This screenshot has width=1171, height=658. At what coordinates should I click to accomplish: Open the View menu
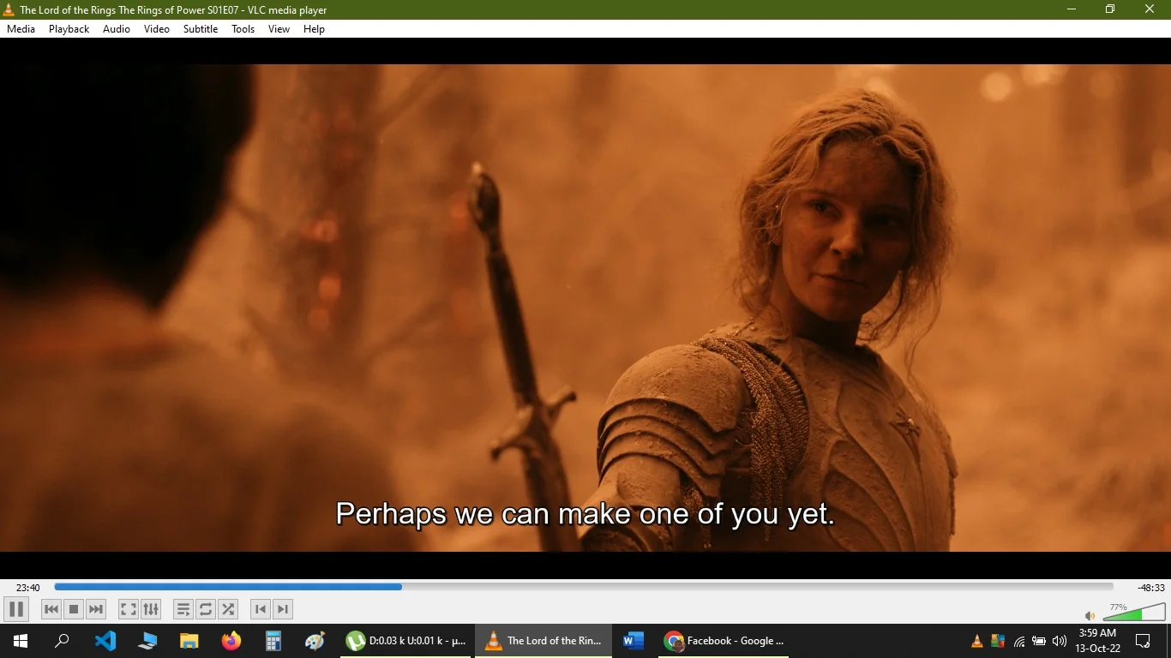click(279, 29)
